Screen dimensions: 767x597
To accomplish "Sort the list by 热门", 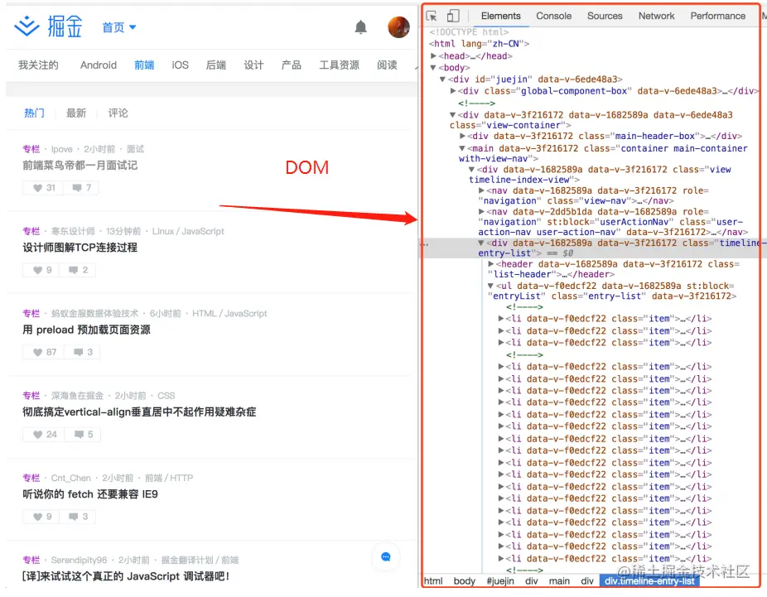I will point(34,113).
